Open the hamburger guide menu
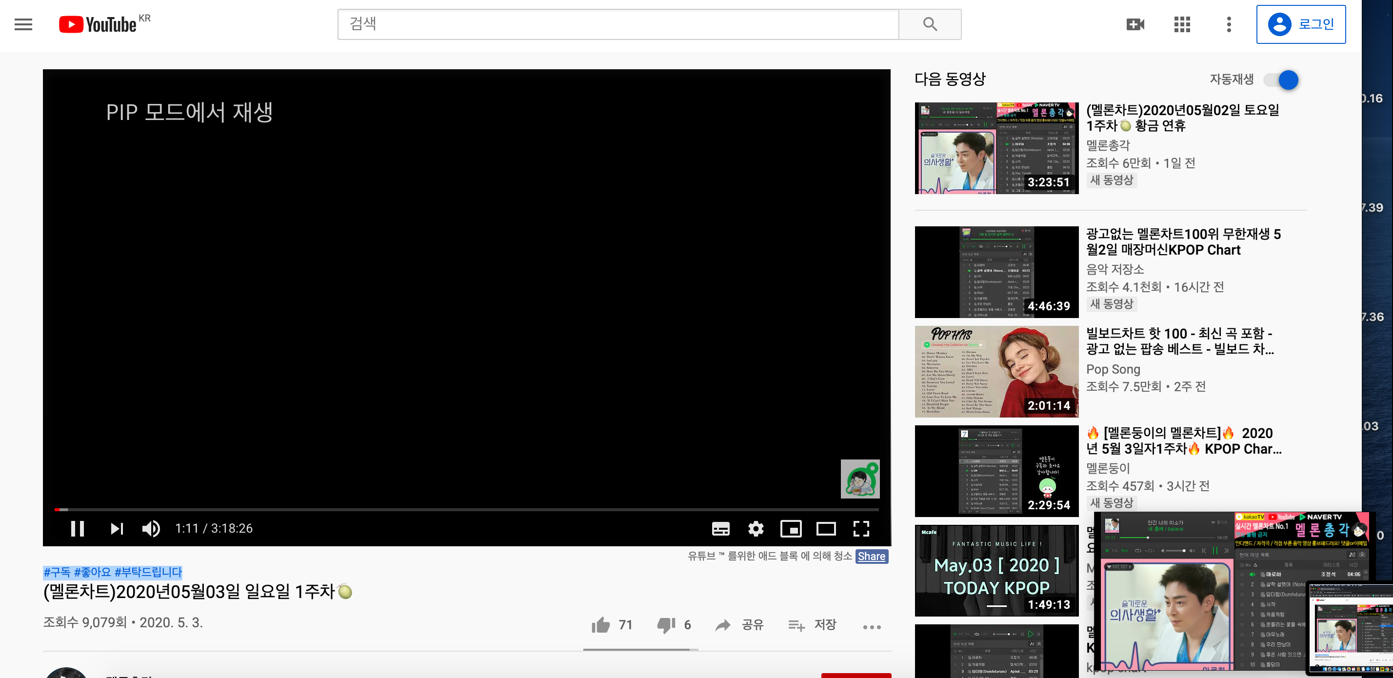 23,24
